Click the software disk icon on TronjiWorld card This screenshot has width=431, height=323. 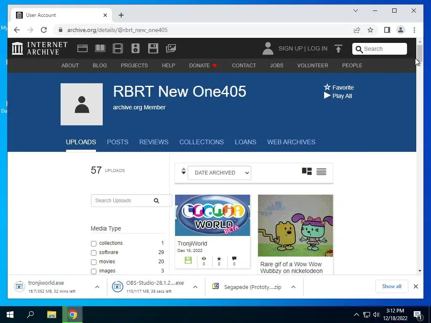pos(188,260)
